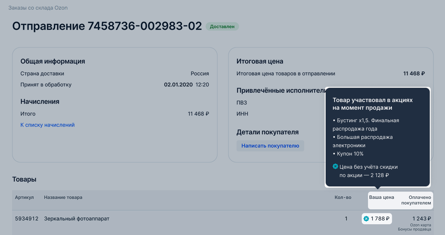Click the paid amount 1 243 ₽

pos(422,219)
